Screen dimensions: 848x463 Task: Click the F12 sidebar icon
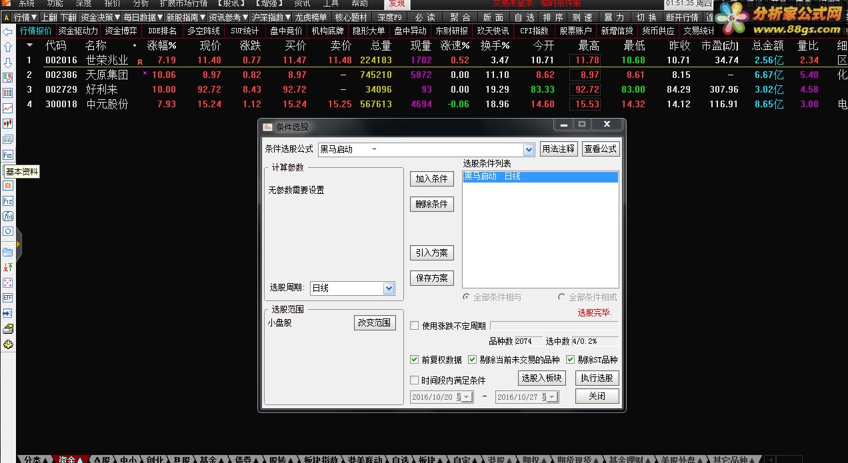(x=8, y=201)
